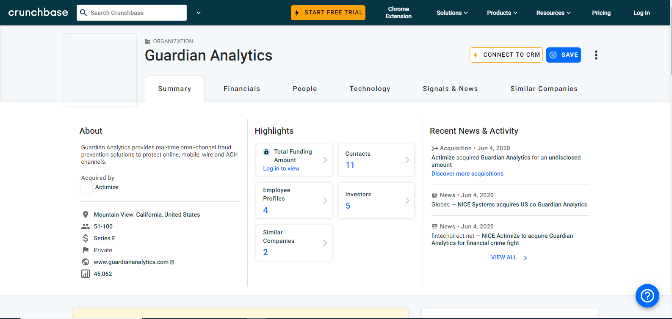This screenshot has width=672, height=319.
Task: Open the help question mark button
Action: click(x=647, y=296)
